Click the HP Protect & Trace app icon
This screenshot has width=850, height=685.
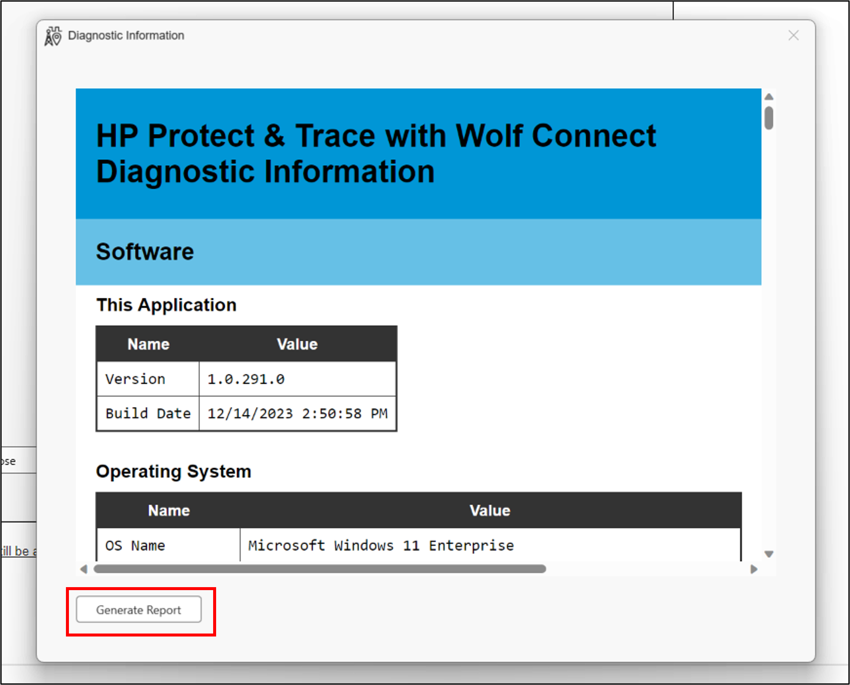click(54, 35)
